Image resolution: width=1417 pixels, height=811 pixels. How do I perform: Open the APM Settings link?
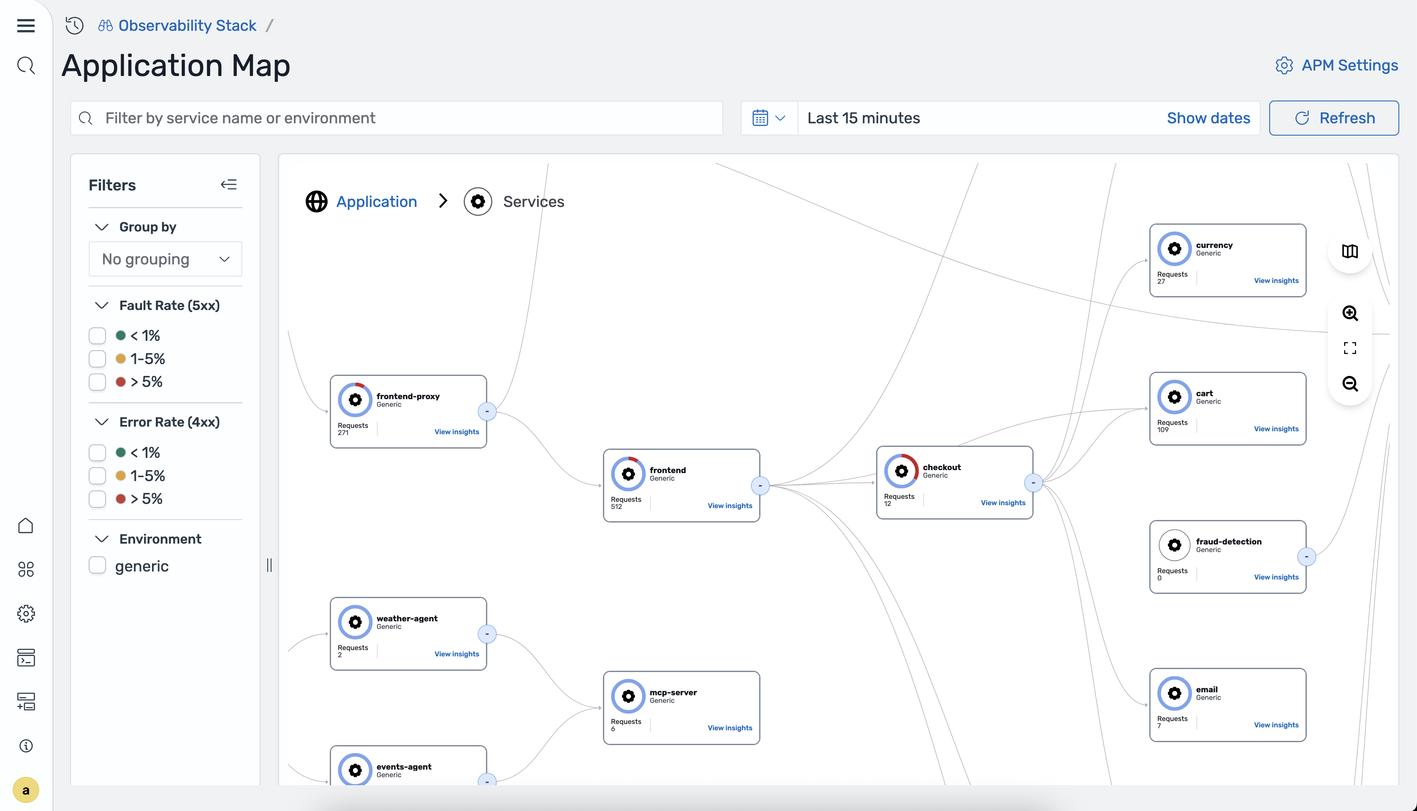tap(1349, 65)
